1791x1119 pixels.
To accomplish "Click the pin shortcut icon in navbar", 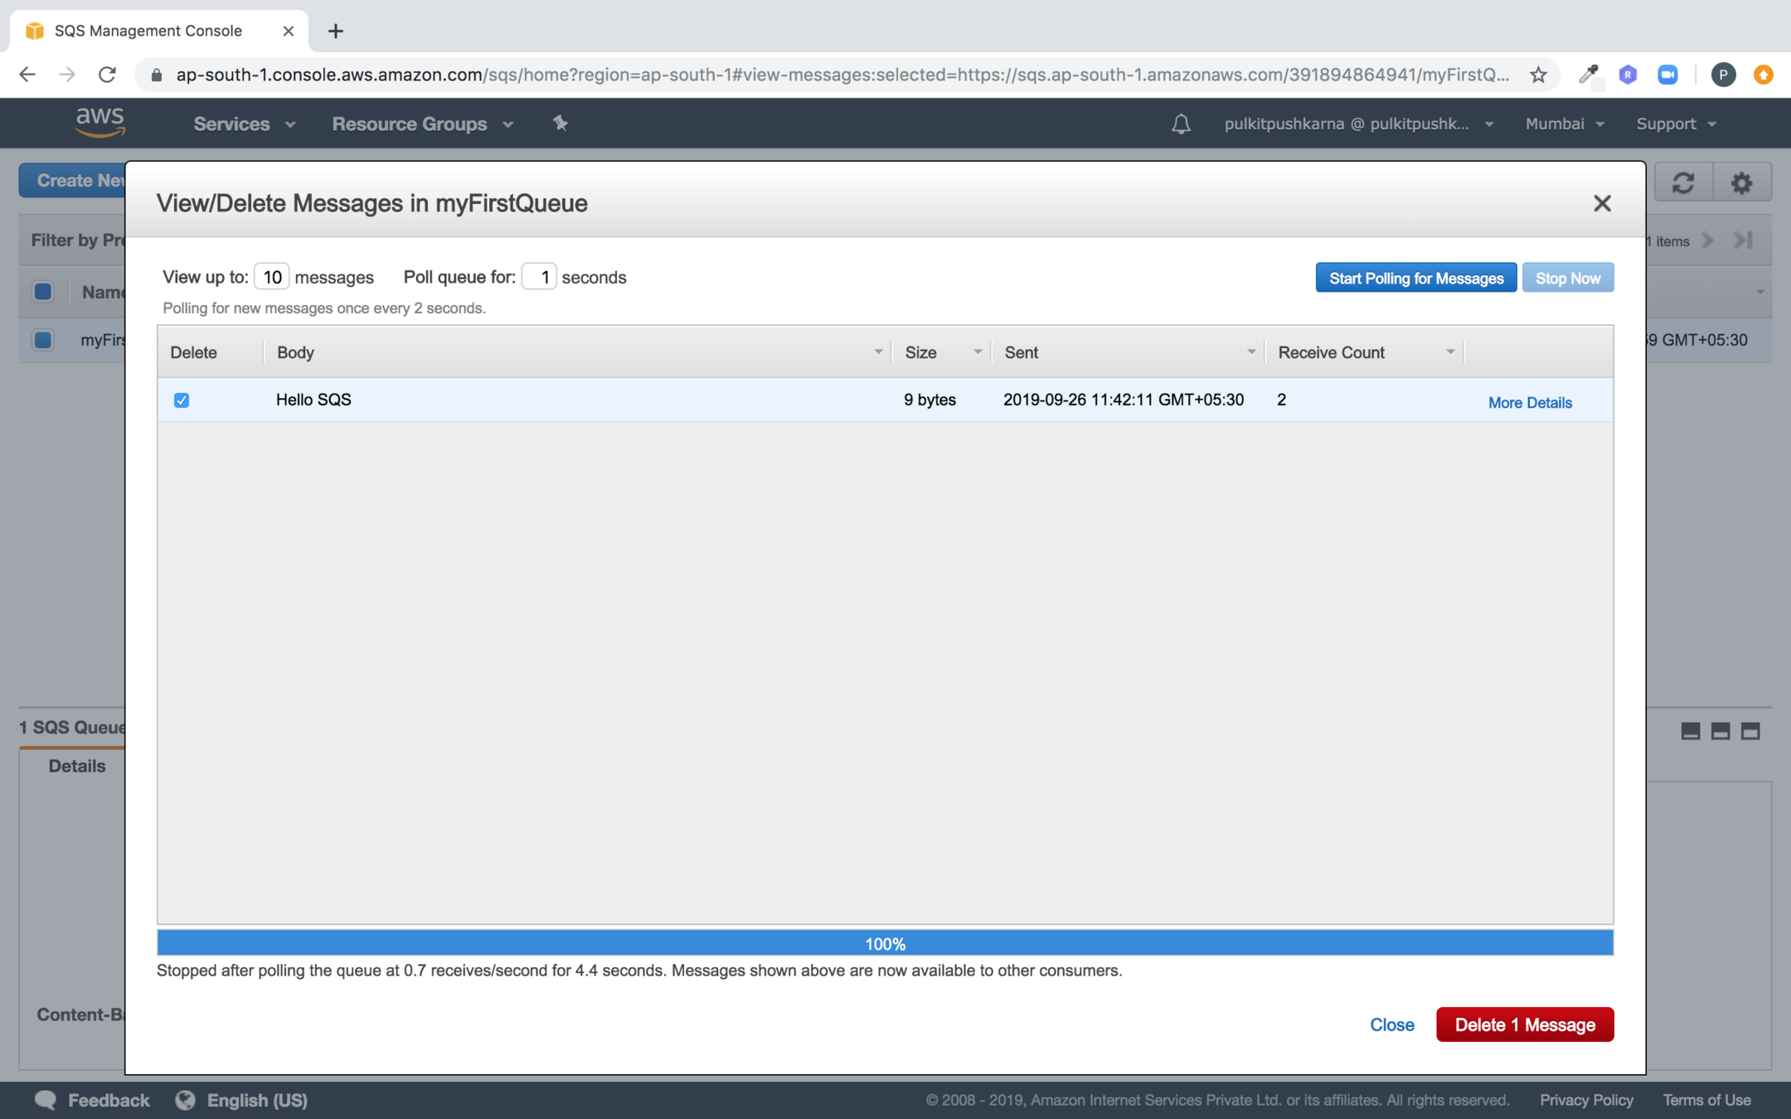I will [561, 124].
